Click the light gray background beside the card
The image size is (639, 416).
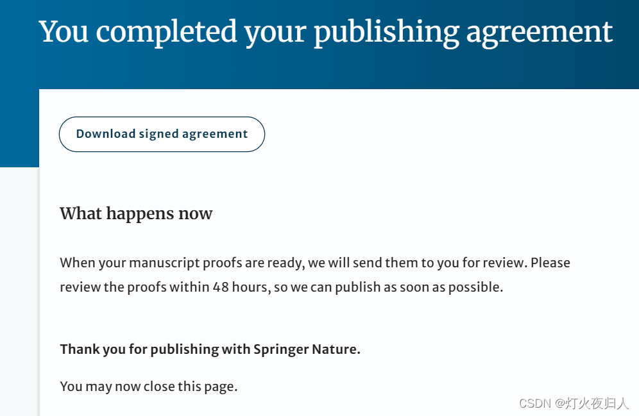pyautogui.click(x=19, y=288)
